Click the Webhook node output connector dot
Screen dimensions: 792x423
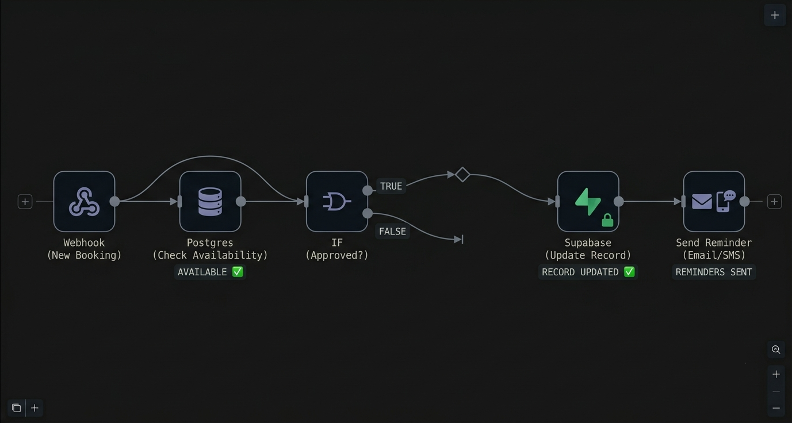[115, 202]
